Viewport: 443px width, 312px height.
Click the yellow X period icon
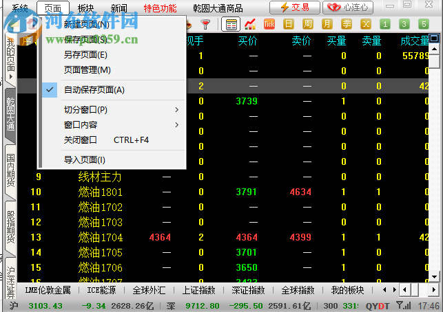click(x=366, y=24)
